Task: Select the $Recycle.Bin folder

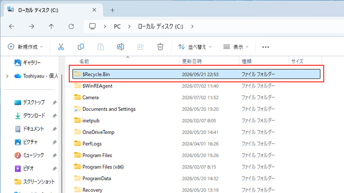Action: (x=197, y=74)
